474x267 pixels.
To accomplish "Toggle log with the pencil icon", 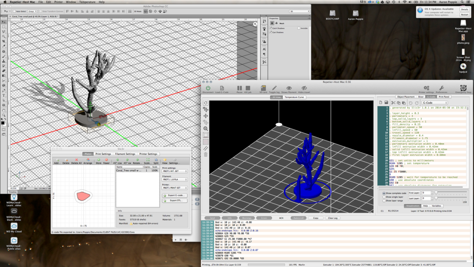I will click(x=274, y=88).
